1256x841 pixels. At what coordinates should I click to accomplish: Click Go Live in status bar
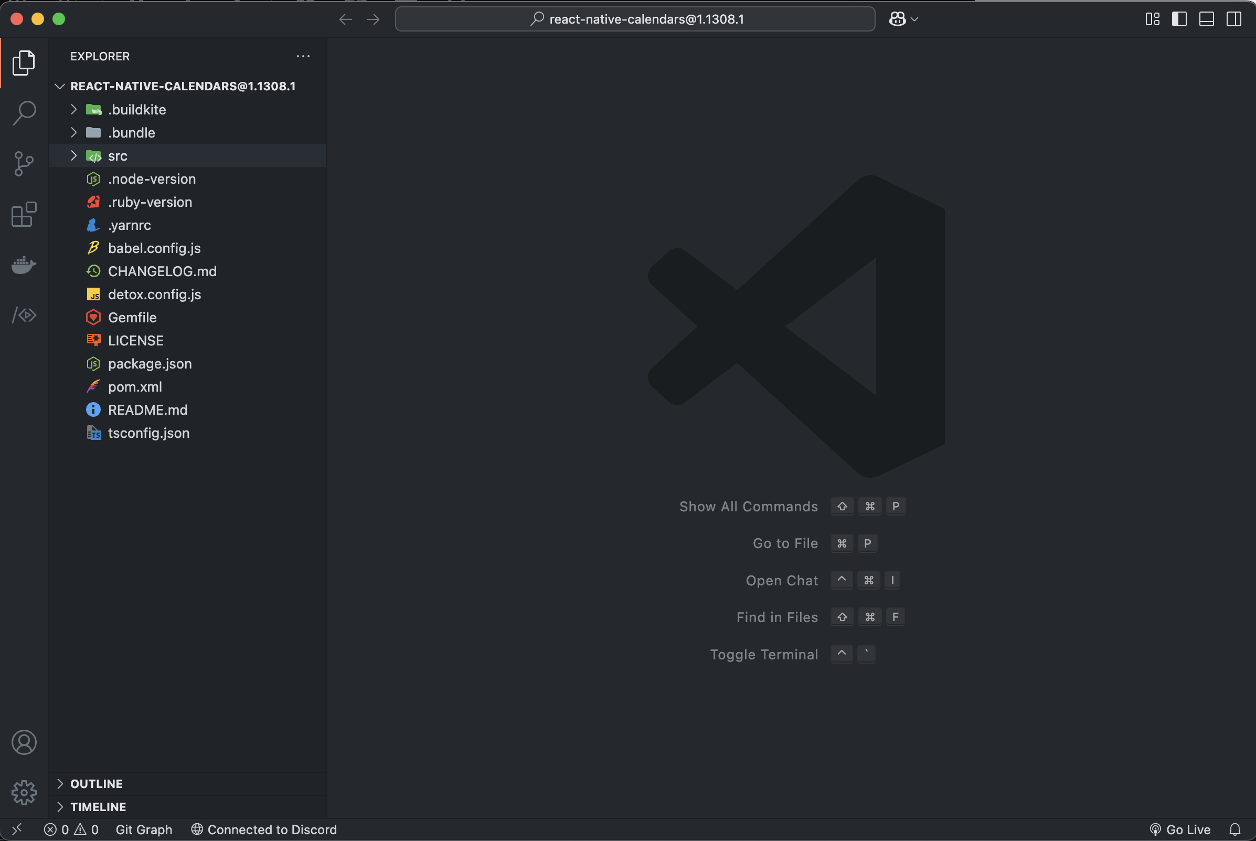(1180, 830)
